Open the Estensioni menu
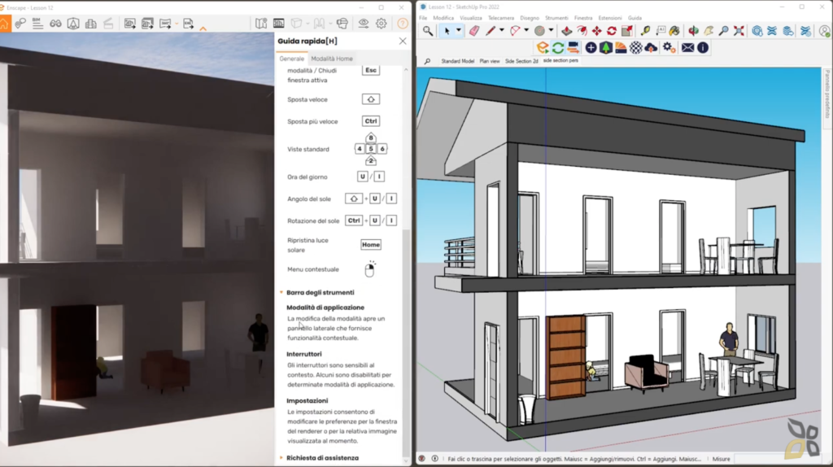 [x=609, y=18]
